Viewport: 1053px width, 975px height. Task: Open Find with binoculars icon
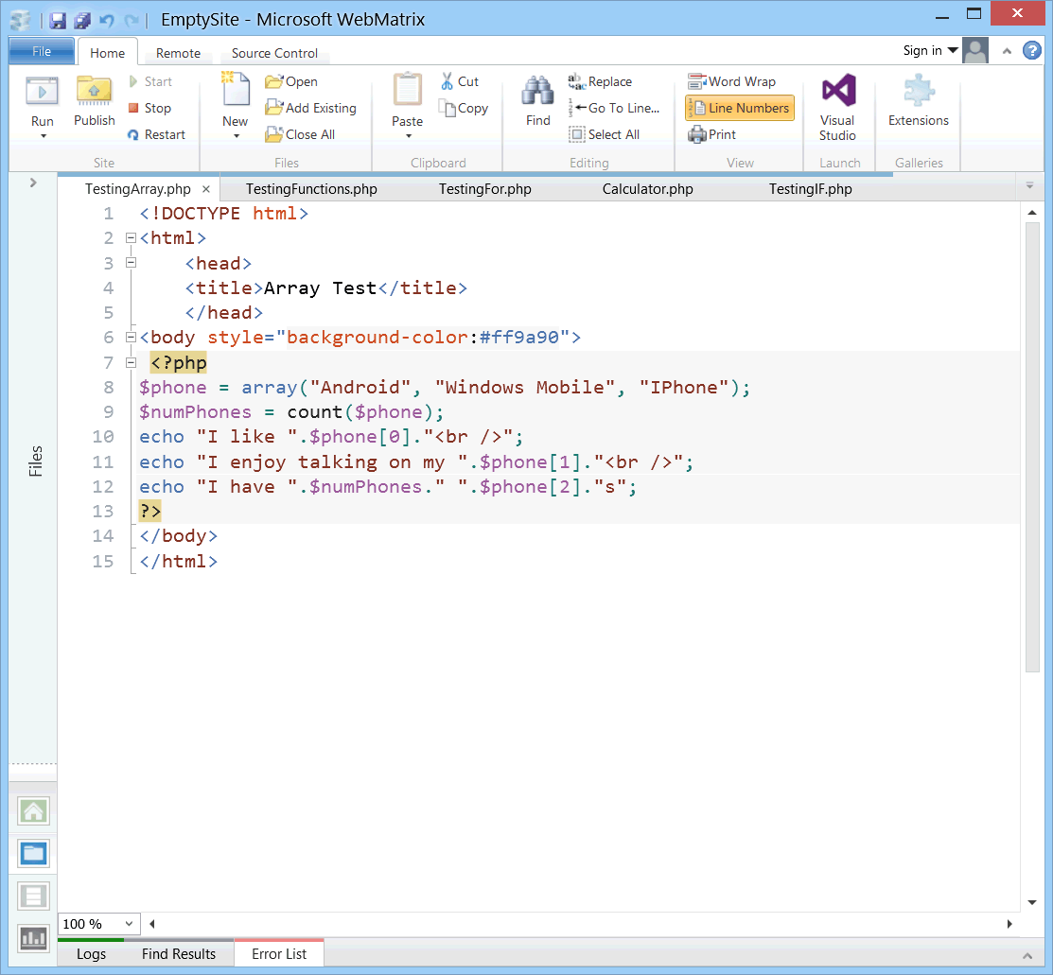538,91
